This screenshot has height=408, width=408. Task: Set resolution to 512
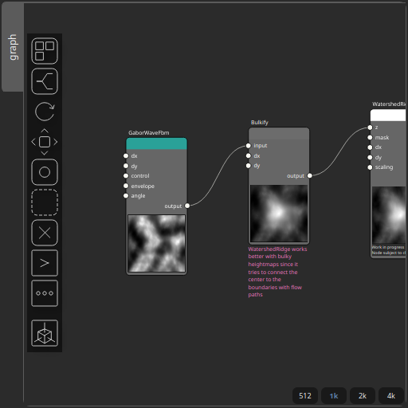[305, 396]
